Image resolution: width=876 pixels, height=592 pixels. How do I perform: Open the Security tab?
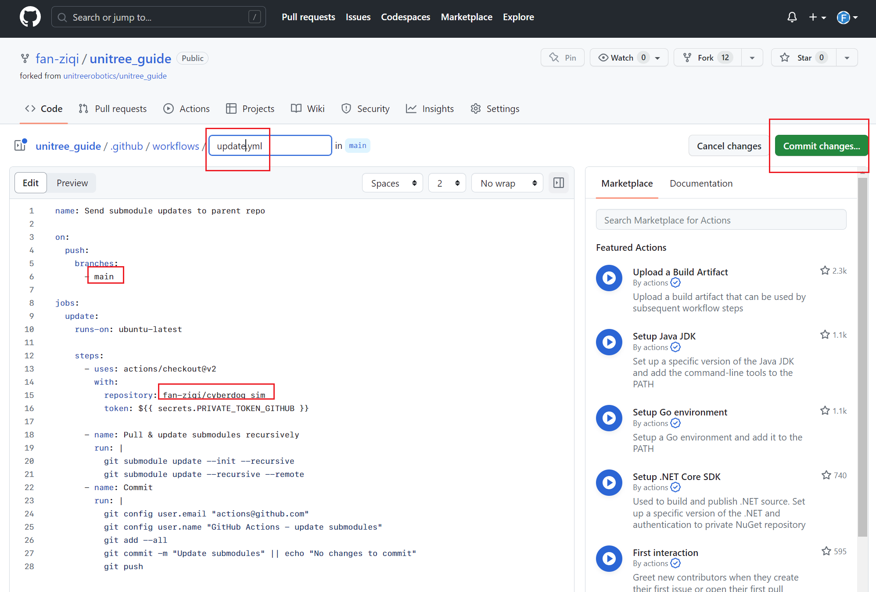tap(366, 108)
